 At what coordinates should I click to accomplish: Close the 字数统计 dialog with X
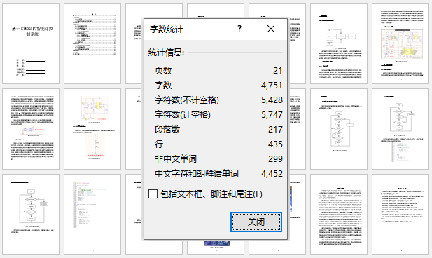coord(271,29)
